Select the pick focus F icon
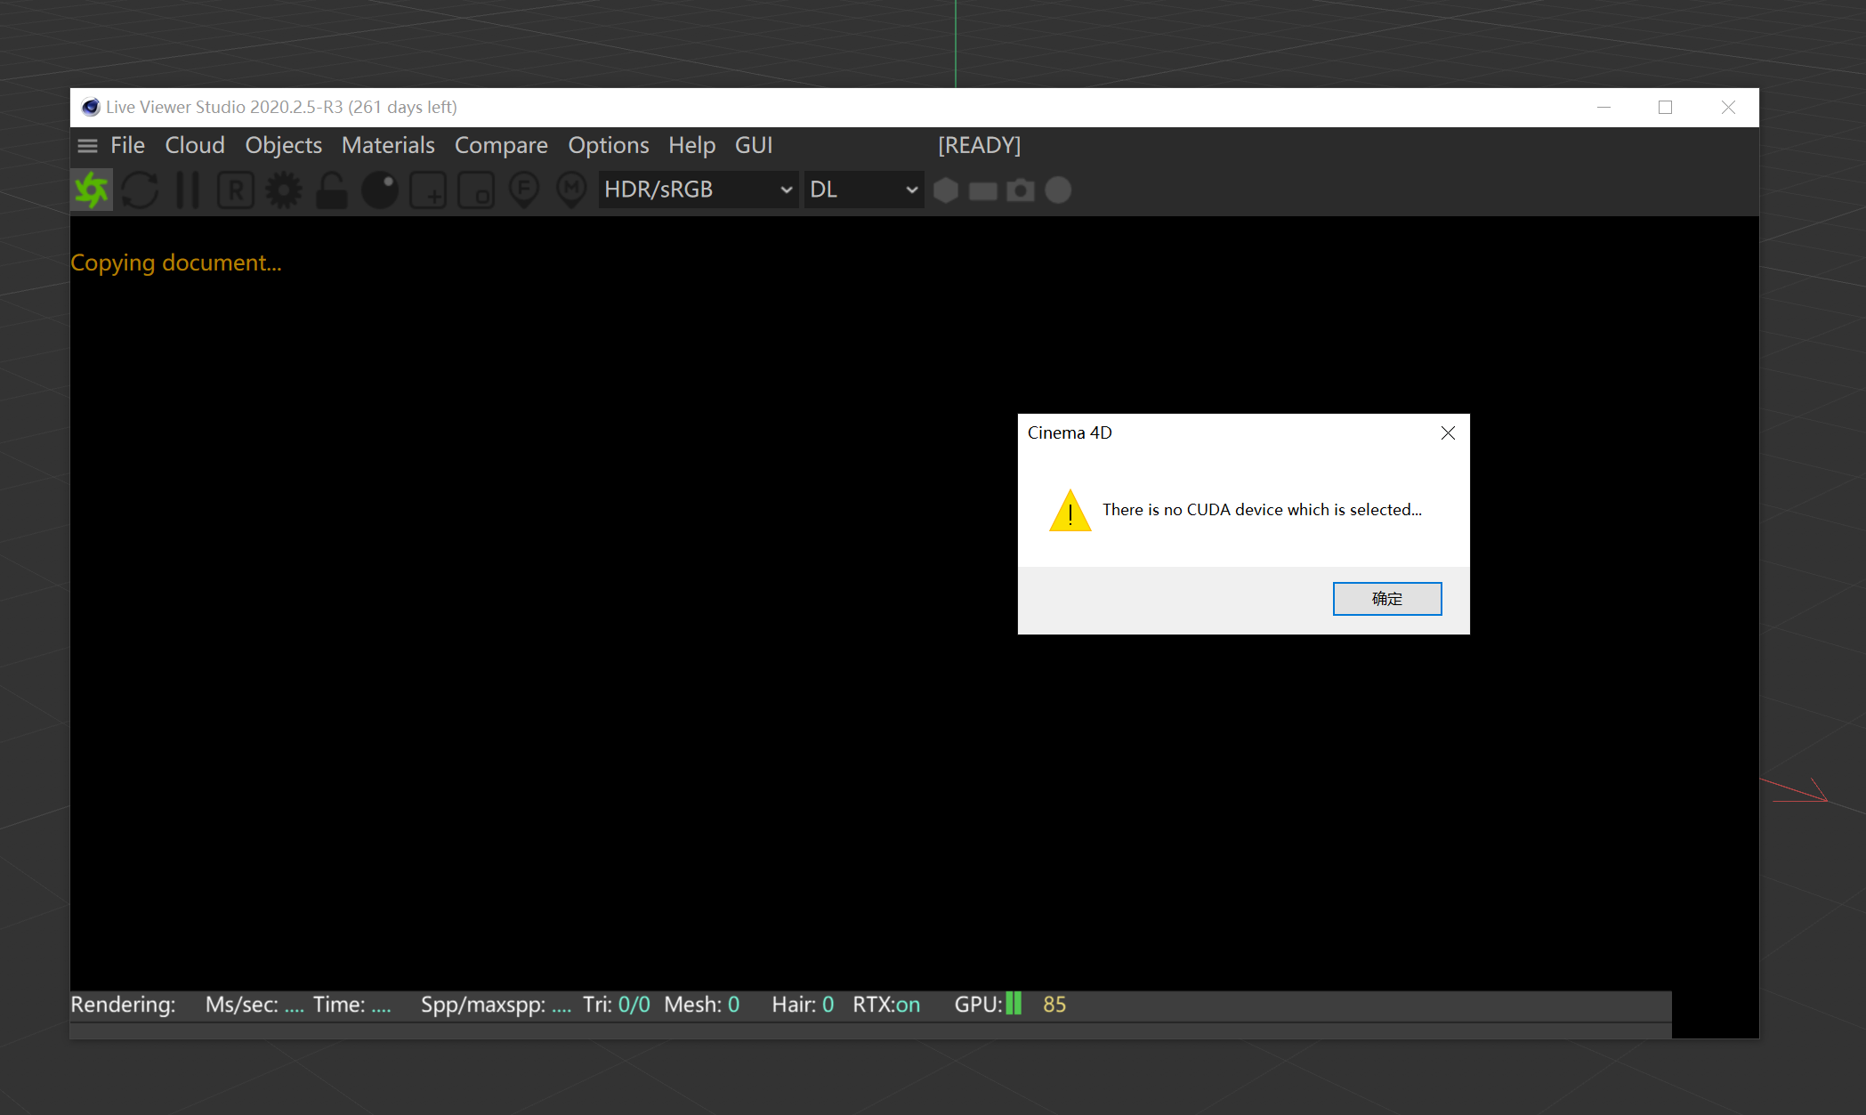This screenshot has height=1115, width=1866. (524, 190)
